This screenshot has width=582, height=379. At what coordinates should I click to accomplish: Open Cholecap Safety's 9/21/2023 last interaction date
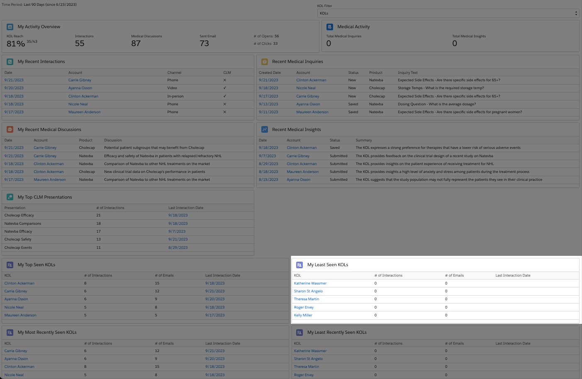click(178, 239)
